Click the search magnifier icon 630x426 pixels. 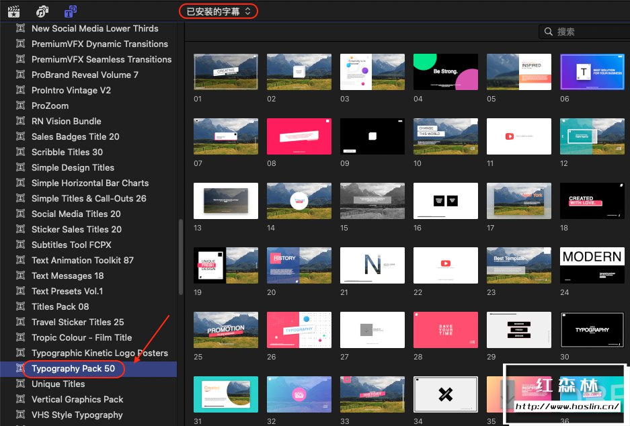[549, 32]
